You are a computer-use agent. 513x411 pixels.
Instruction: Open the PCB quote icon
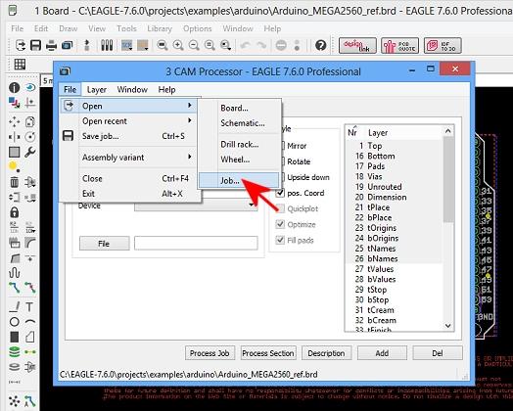coord(399,45)
